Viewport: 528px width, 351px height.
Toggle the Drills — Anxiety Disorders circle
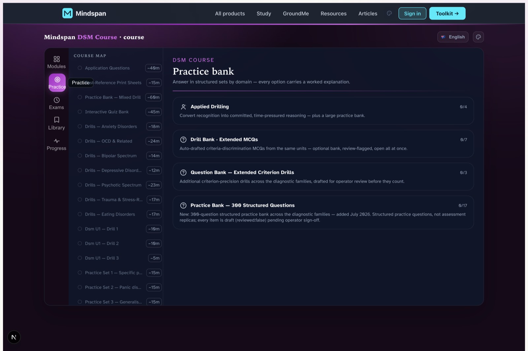[x=80, y=126]
